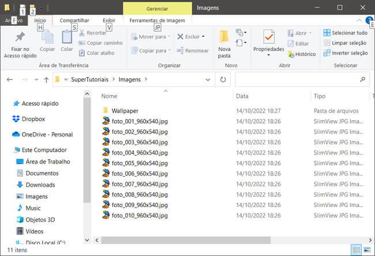
Task: Click the Renomear button
Action: pyautogui.click(x=193, y=51)
